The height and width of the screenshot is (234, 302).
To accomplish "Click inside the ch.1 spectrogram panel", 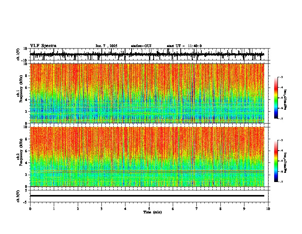I will pos(147,93).
